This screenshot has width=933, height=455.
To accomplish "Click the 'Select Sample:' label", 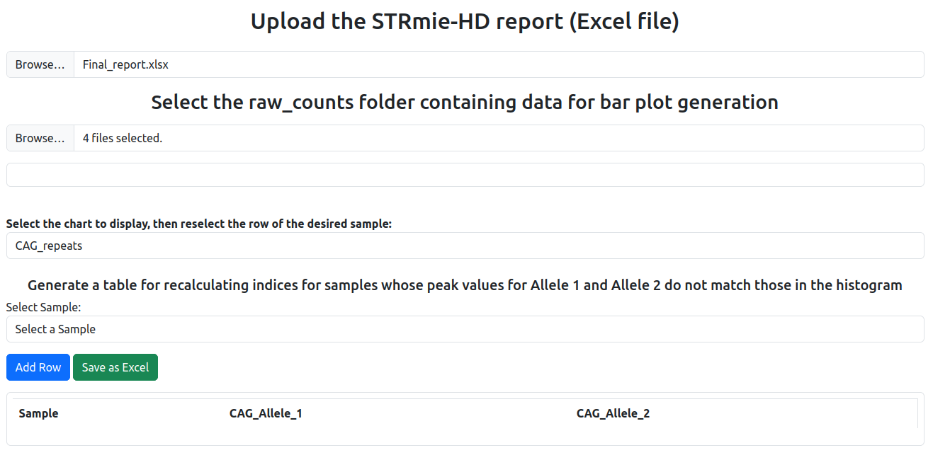I will point(43,307).
